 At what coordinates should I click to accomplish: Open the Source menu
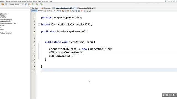[8, 1]
